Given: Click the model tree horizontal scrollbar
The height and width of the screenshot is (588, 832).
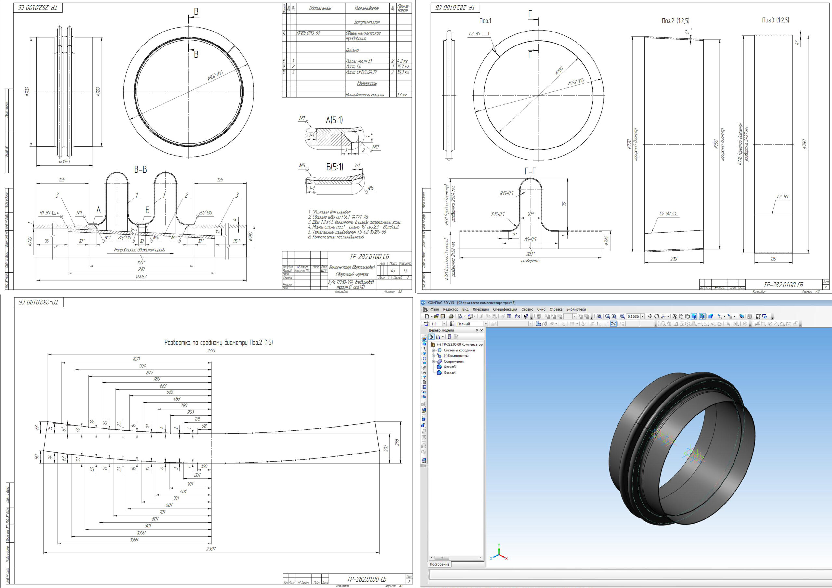Looking at the screenshot, I should click(456, 557).
